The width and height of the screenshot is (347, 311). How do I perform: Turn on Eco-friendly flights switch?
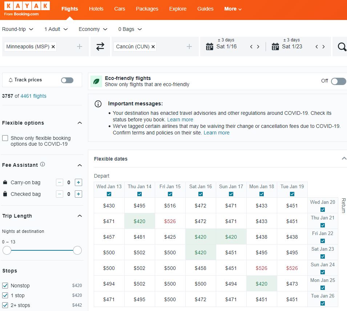point(339,81)
